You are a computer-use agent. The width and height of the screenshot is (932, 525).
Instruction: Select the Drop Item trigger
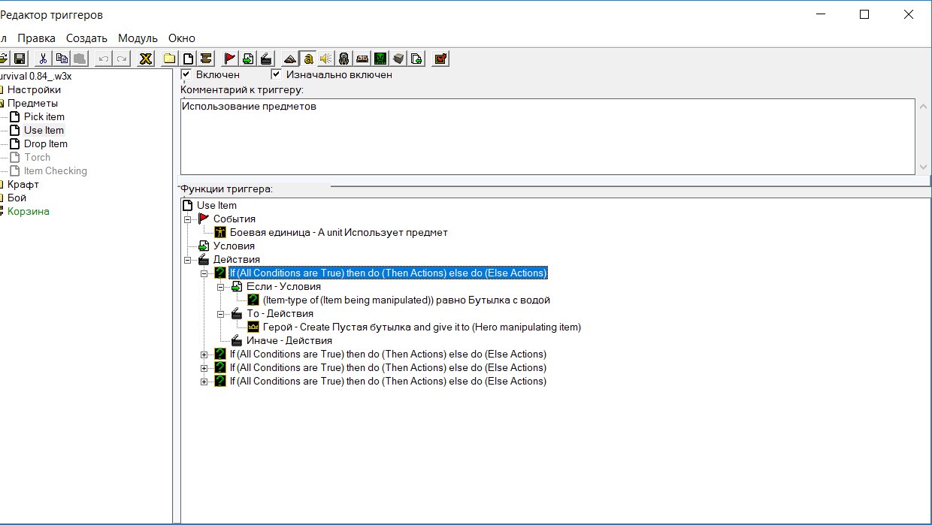coord(46,144)
